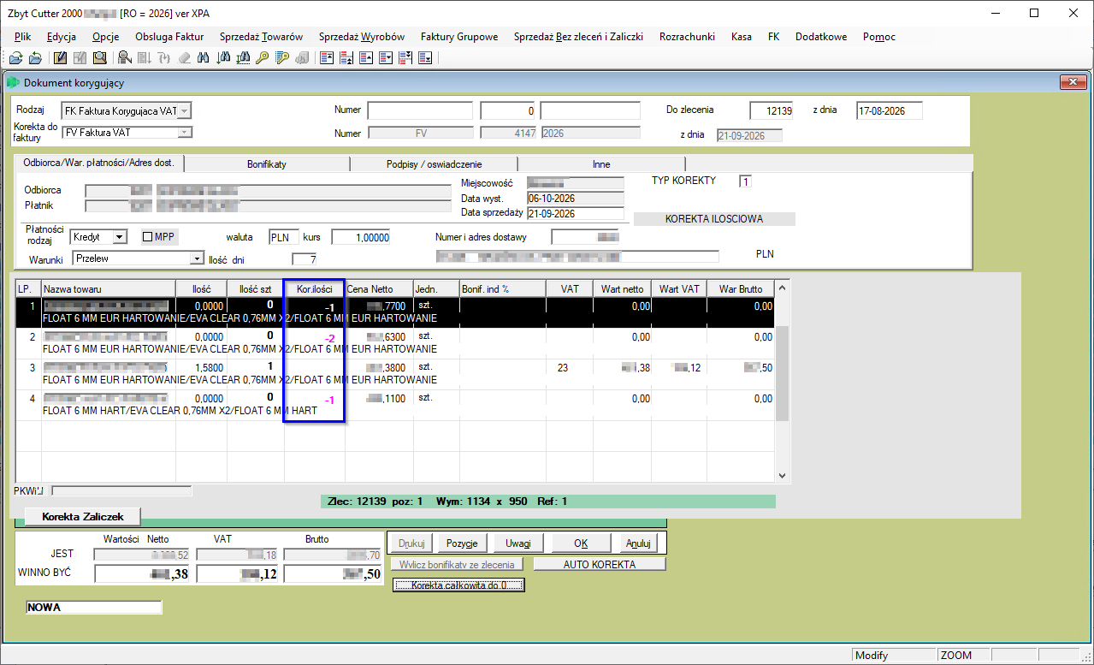The image size is (1094, 665).
Task: Jump to last record toolbar icon
Action: point(425,58)
